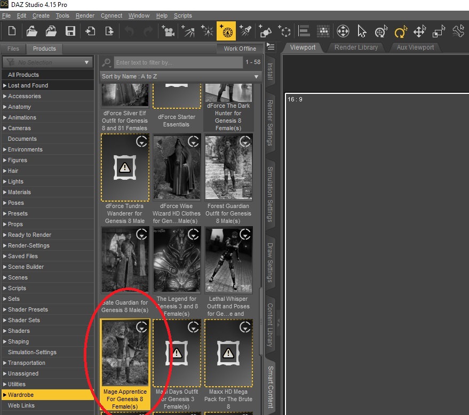Image resolution: width=469 pixels, height=415 pixels.
Task: Save the current scene
Action: tap(70, 32)
